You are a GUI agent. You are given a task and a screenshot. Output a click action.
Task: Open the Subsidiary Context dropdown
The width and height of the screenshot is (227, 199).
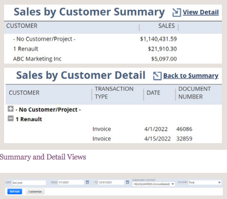[154, 184]
